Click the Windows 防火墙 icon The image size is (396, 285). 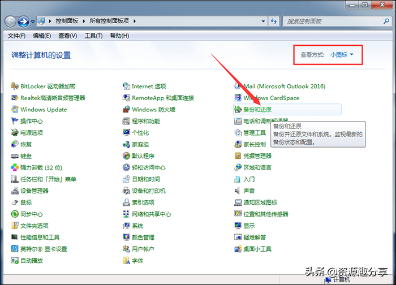point(126,110)
